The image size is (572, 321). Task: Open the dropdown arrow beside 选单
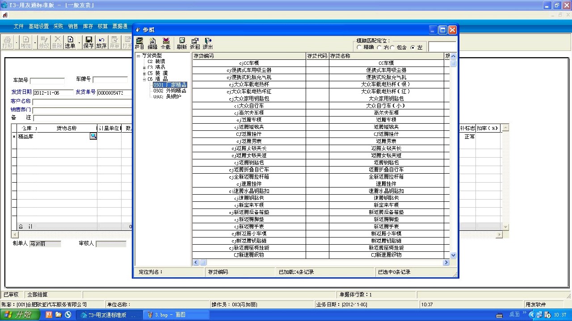pos(80,43)
